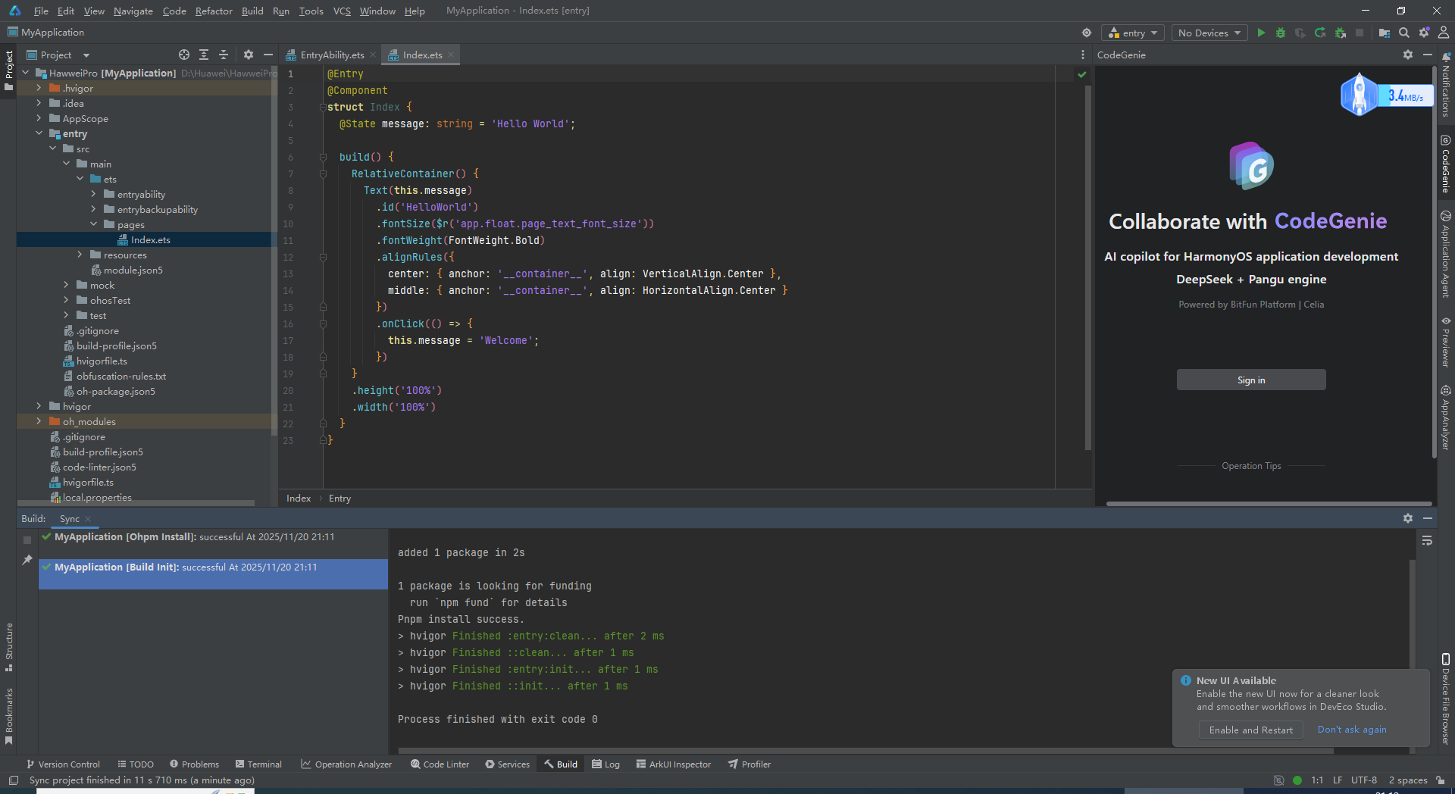Open the Profiler tool tab
Image resolution: width=1455 pixels, height=794 pixels.
coord(749,764)
